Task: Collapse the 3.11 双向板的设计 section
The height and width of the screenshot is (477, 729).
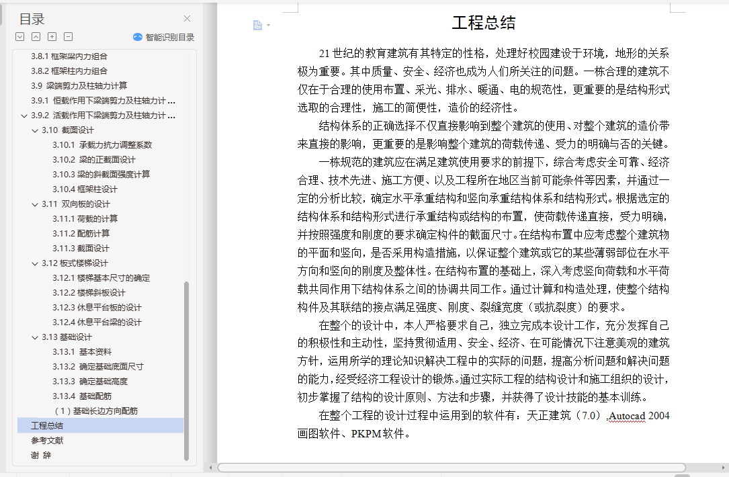Action: click(x=35, y=204)
